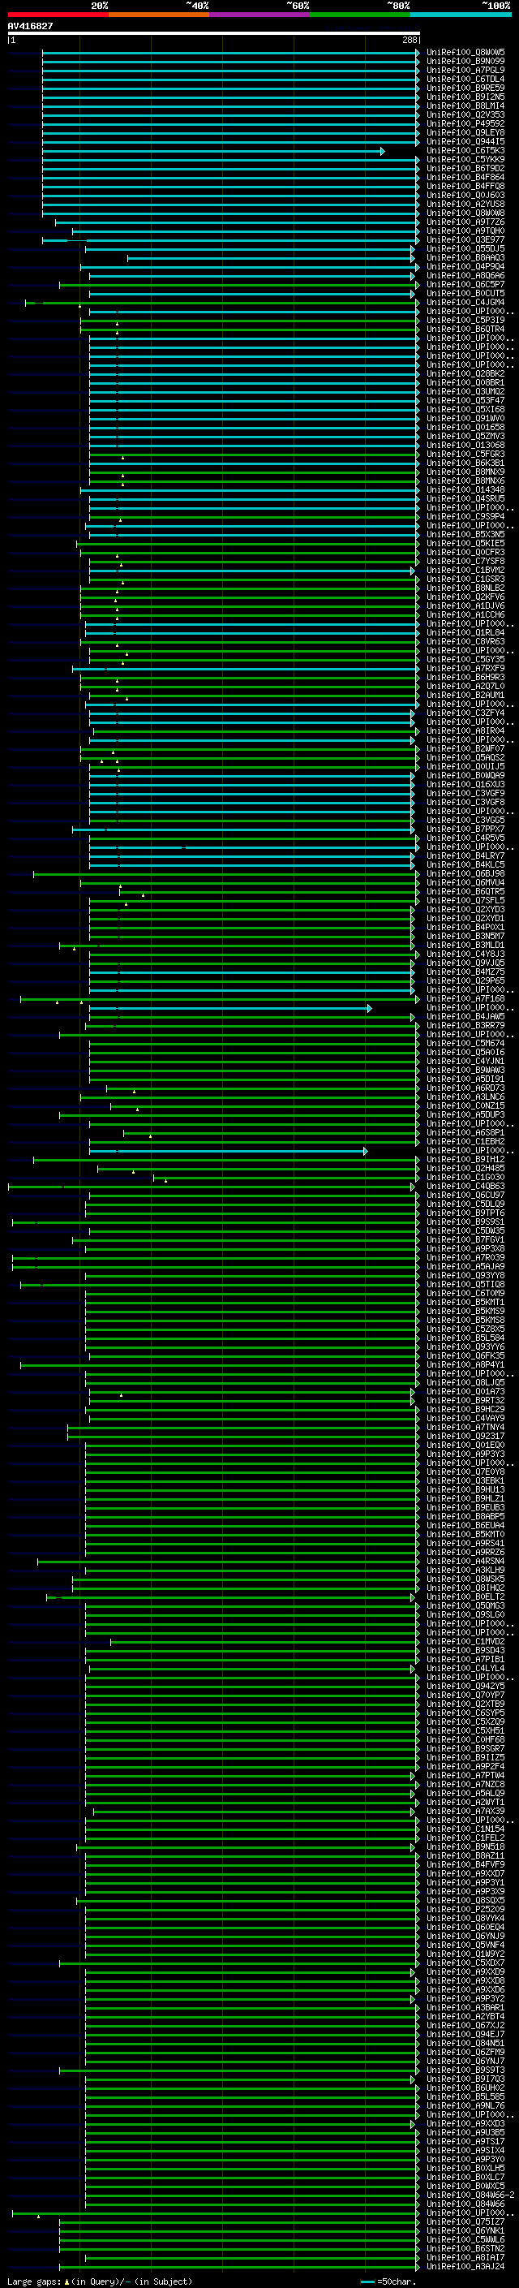Click the ~100% cyan identity legend segment
This screenshot has width=519, height=2288.
[461, 15]
